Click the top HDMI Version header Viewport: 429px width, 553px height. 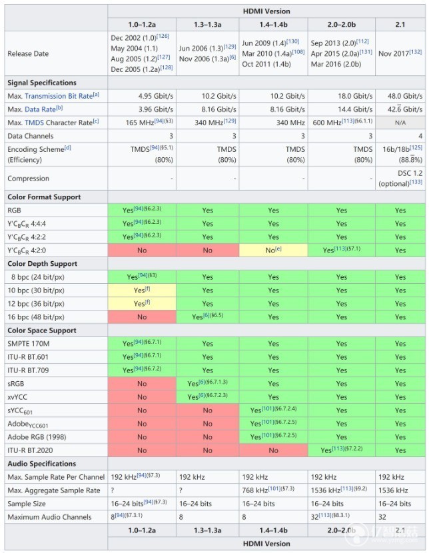tap(266, 11)
